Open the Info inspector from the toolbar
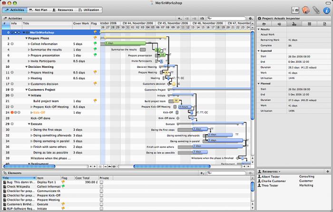 (x=326, y=10)
